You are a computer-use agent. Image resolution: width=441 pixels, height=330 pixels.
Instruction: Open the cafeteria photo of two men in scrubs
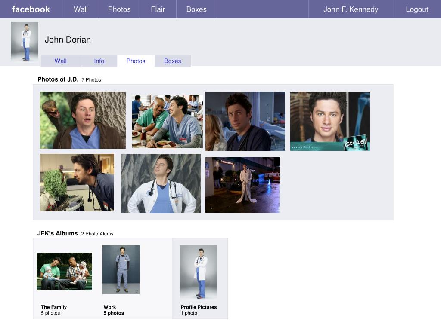point(168,122)
